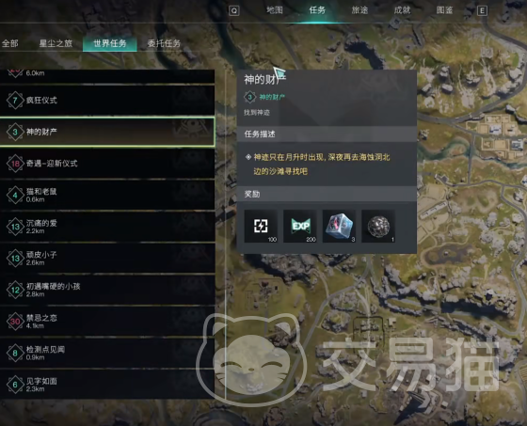Choose the 猫和老鼠 quest in list
This screenshot has width=527, height=426.
tap(107, 196)
